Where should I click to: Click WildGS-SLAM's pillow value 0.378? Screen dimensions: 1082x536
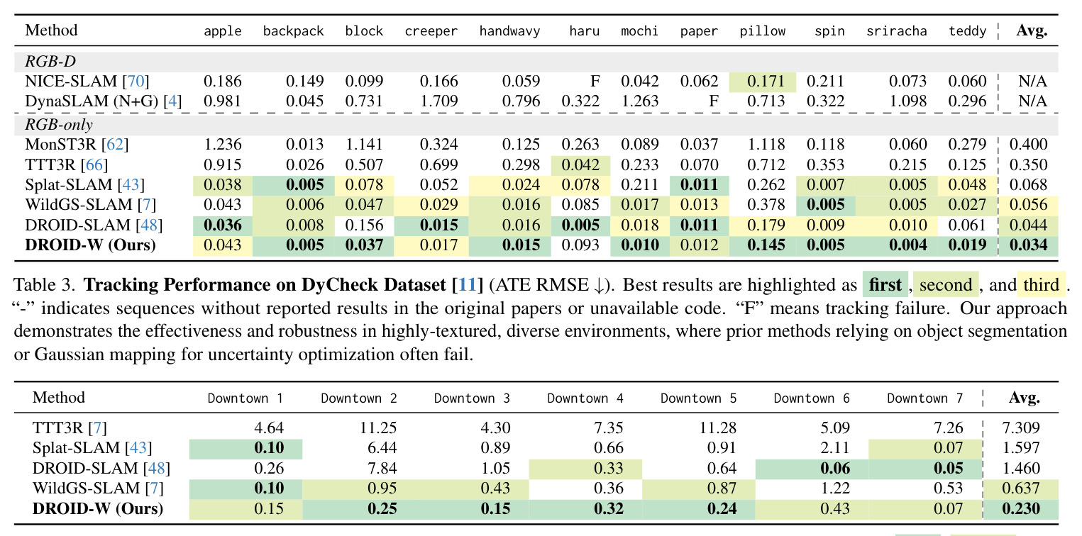click(x=767, y=206)
